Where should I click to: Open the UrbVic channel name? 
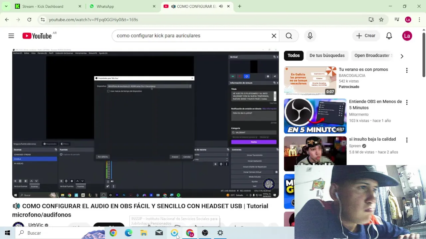[x=36, y=225]
